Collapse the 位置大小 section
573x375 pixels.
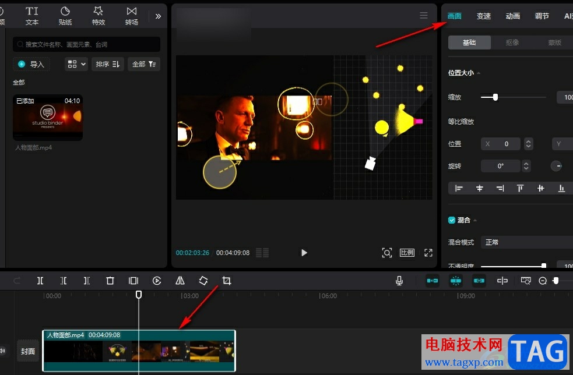coord(479,73)
